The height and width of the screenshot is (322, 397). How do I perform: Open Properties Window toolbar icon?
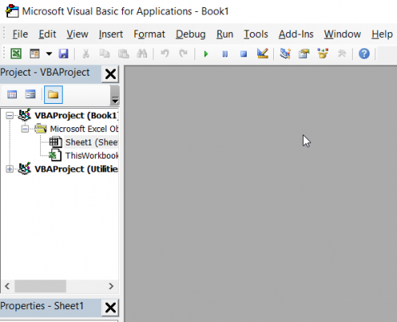(304, 54)
